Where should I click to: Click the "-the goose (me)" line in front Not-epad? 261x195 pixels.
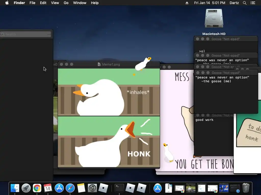pos(216,81)
